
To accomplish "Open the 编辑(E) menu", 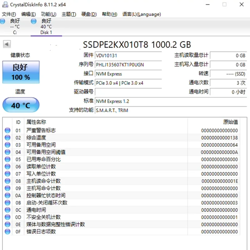I will pyautogui.click(x=28, y=14).
